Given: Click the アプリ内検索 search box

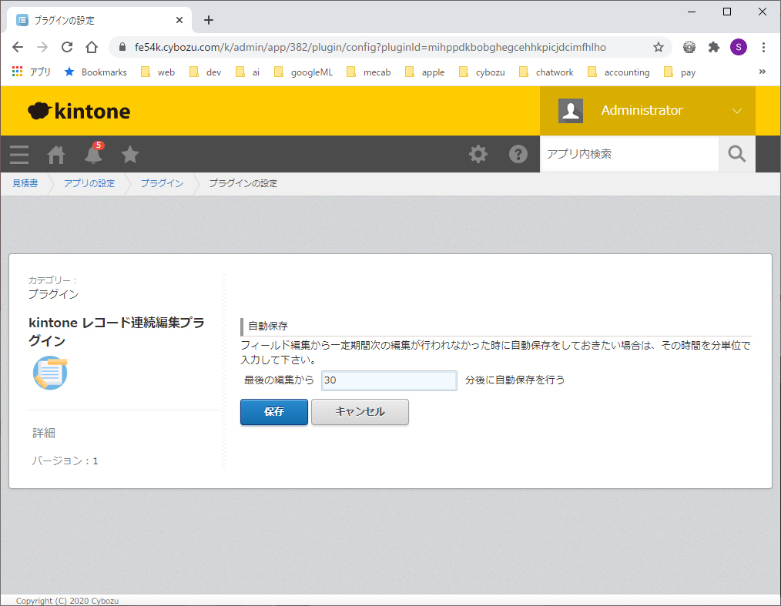Looking at the screenshot, I should coord(629,154).
